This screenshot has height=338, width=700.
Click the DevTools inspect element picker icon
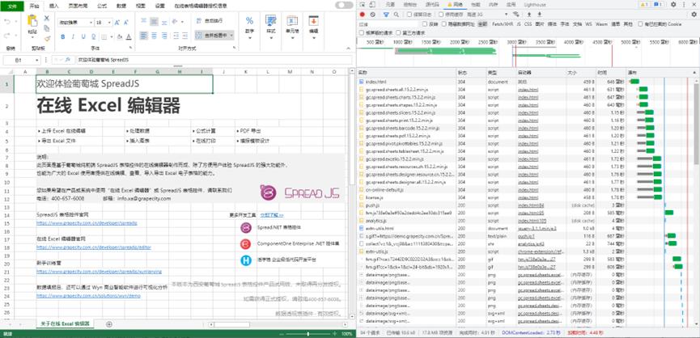click(363, 4)
